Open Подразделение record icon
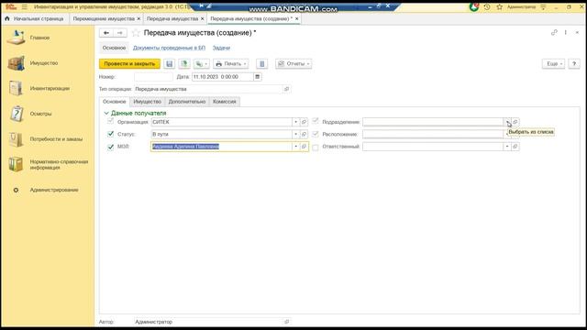Image resolution: width=587 pixels, height=330 pixels. pyautogui.click(x=515, y=122)
